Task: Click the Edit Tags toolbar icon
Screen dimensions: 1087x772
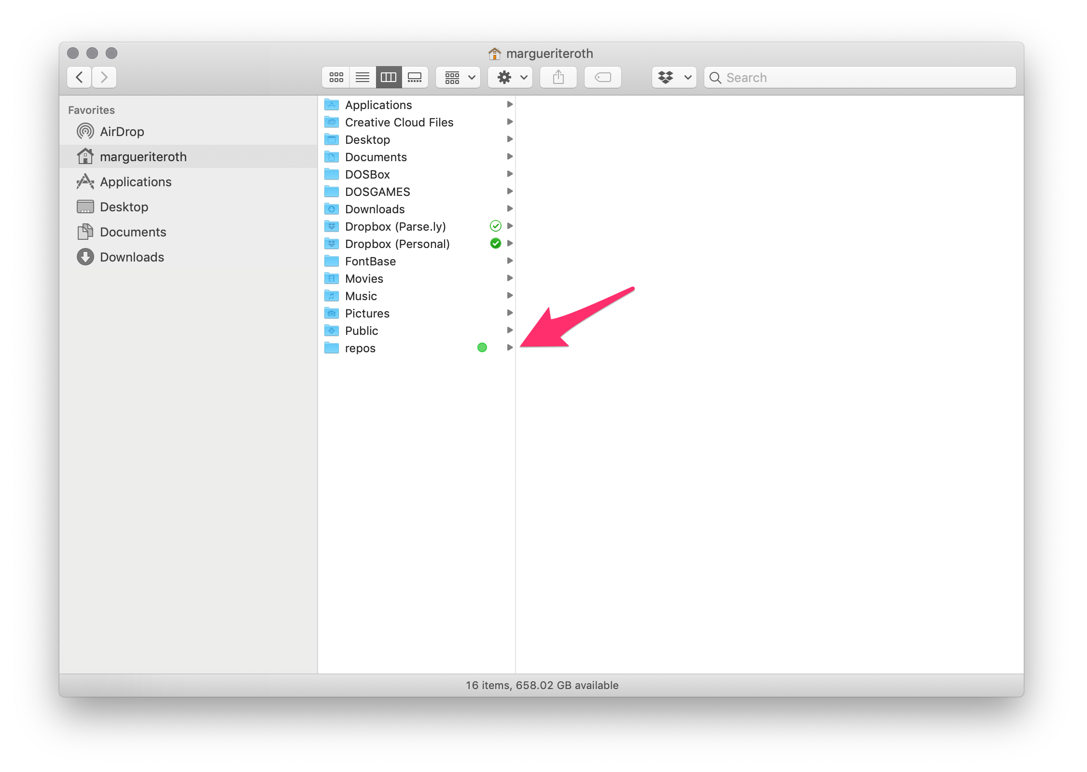Action: click(602, 77)
